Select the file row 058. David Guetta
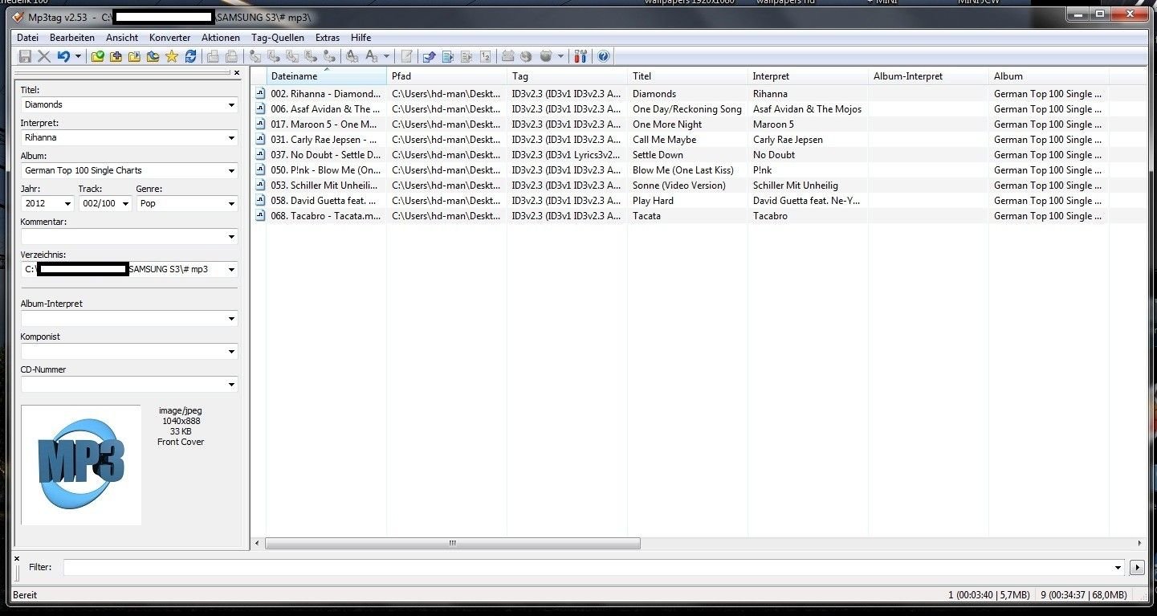1157x616 pixels. [x=699, y=201]
